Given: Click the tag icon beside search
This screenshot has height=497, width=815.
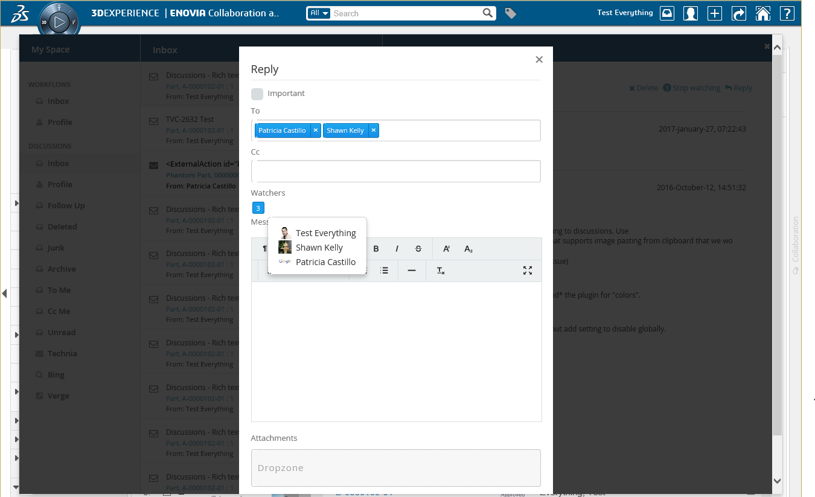Looking at the screenshot, I should pos(511,13).
